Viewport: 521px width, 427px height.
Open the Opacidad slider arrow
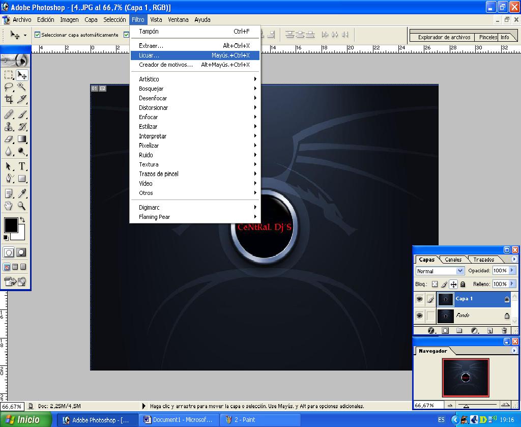click(x=512, y=270)
